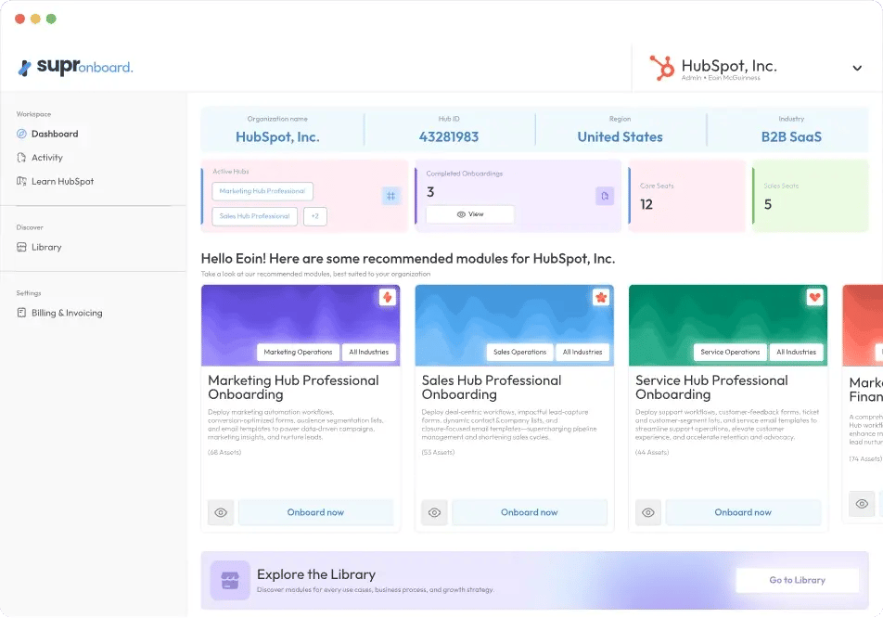This screenshot has height=618, width=883.
Task: Onboard now for Marketing Hub Professional
Action: click(x=315, y=512)
